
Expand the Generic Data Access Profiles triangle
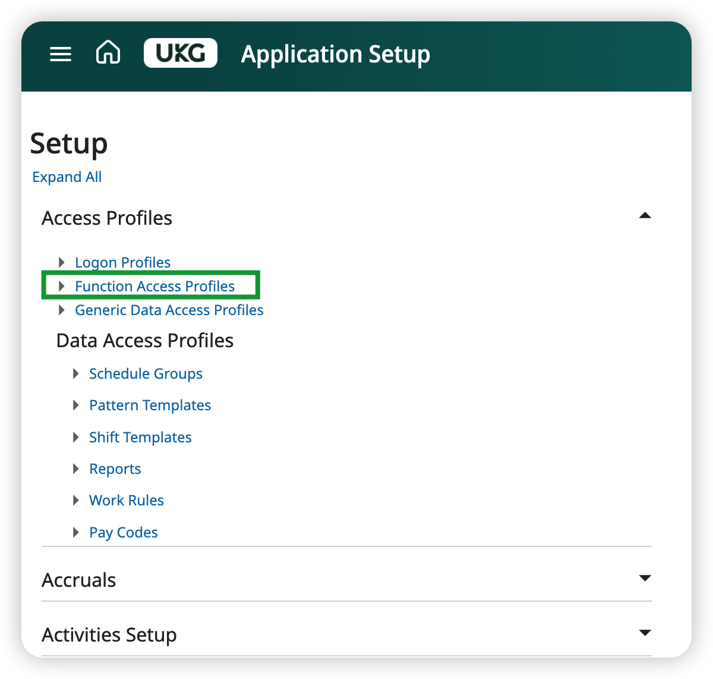pyautogui.click(x=61, y=310)
